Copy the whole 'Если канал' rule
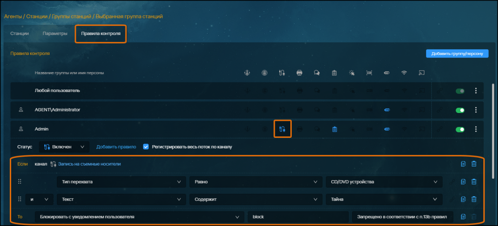498x226 pixels. (x=463, y=164)
